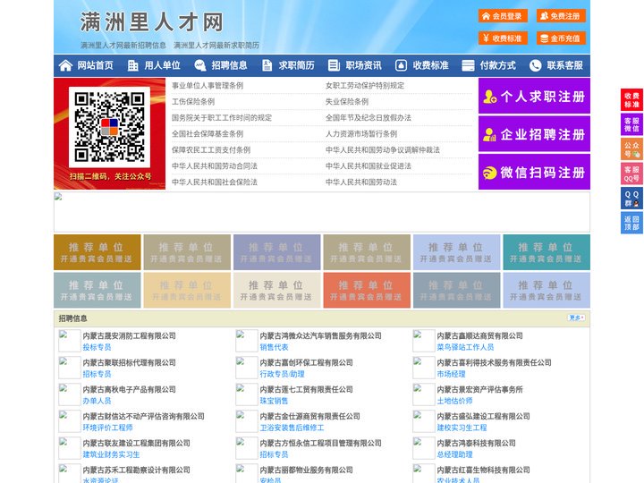Open 销售代表 job link

pyautogui.click(x=274, y=347)
